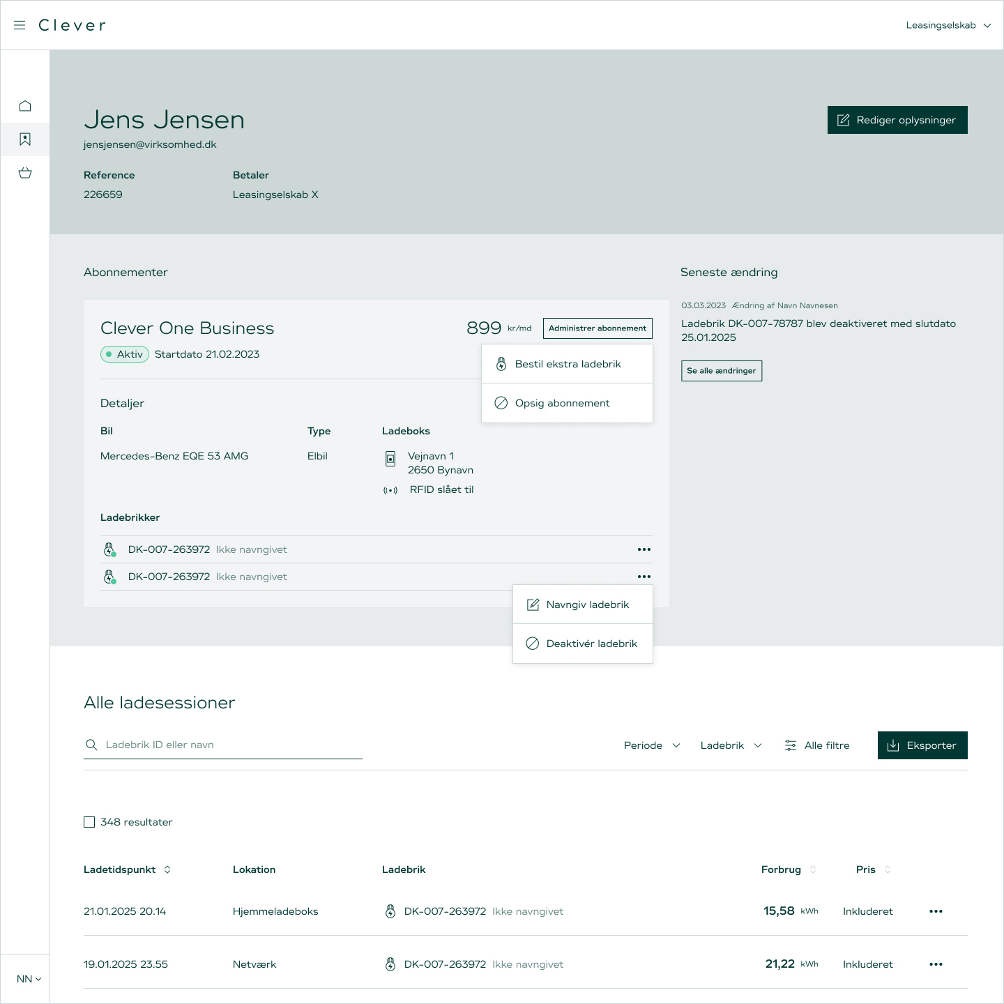Check the 348 resultater checkbox

pos(89,822)
